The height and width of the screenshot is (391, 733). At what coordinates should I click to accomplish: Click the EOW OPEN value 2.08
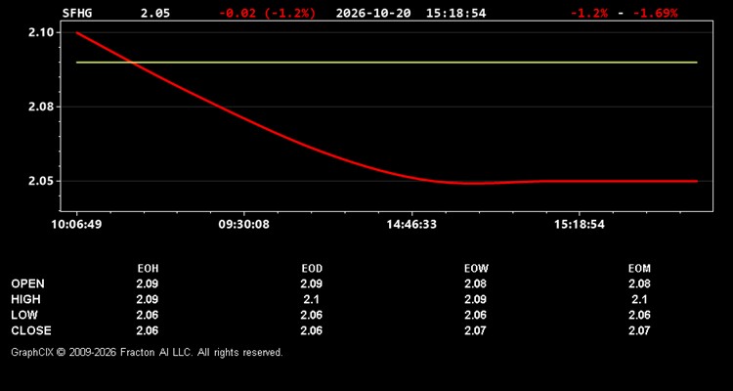(475, 283)
